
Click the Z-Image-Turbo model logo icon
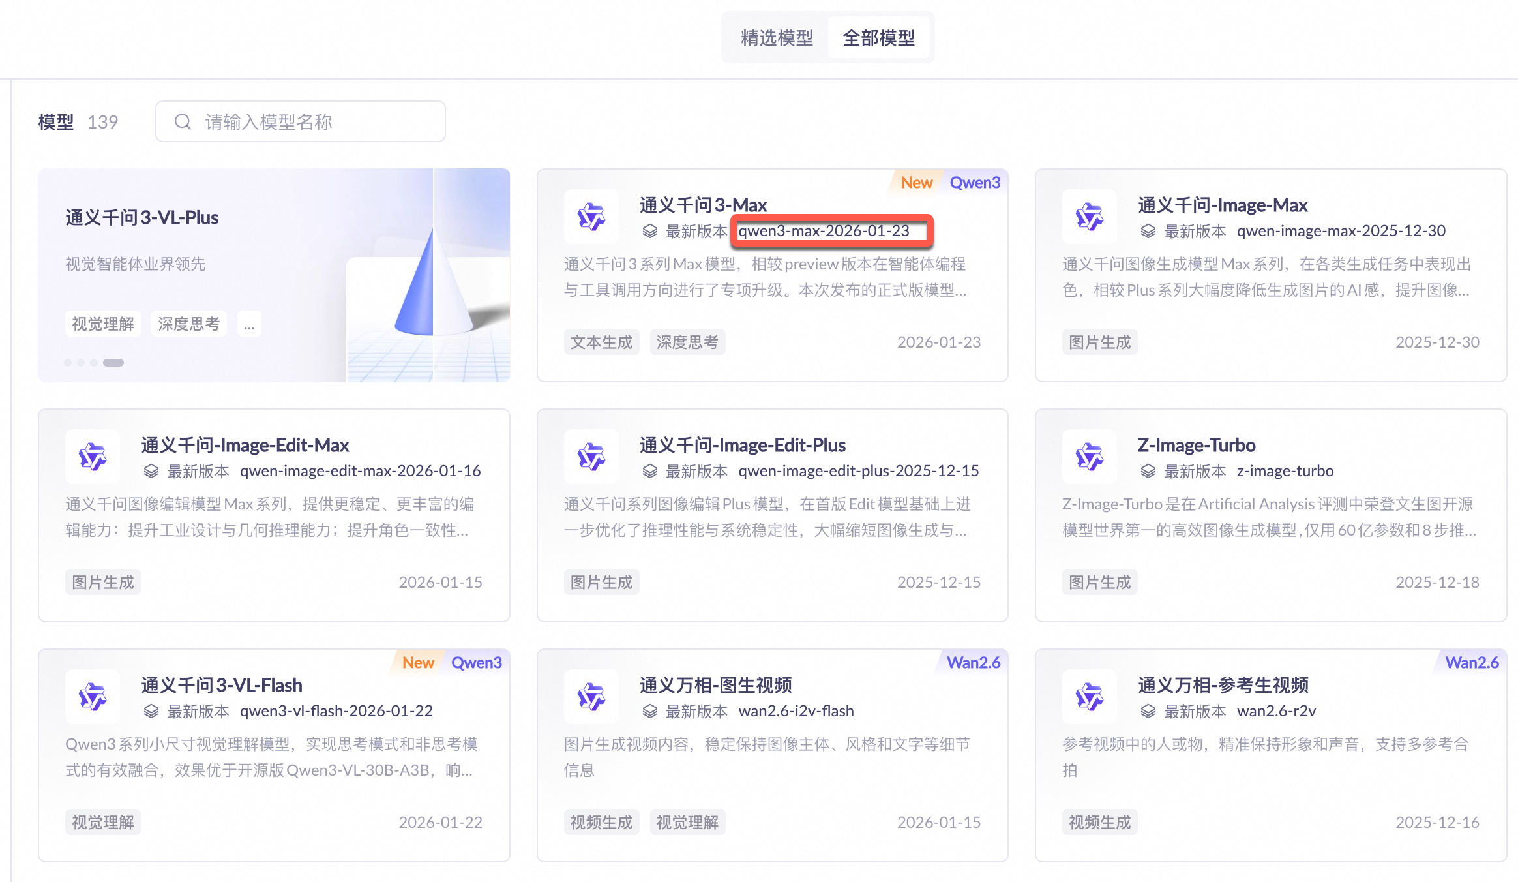[x=1089, y=457]
